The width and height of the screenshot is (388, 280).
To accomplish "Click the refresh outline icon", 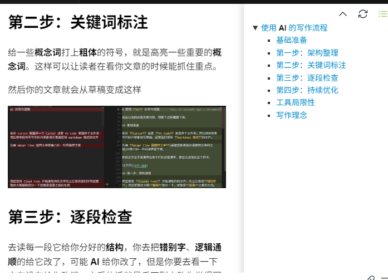I will [363, 14].
